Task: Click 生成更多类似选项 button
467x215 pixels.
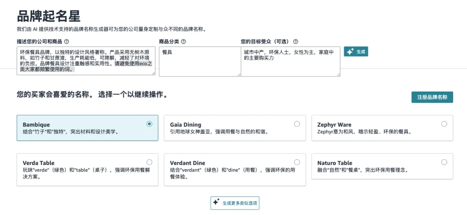Action: [x=235, y=203]
